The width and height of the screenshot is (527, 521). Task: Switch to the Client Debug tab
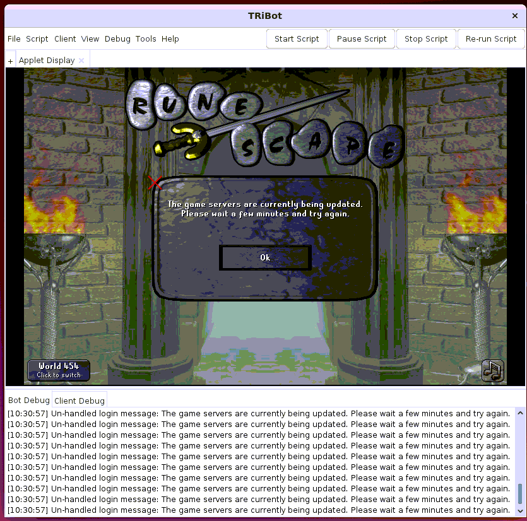click(80, 401)
